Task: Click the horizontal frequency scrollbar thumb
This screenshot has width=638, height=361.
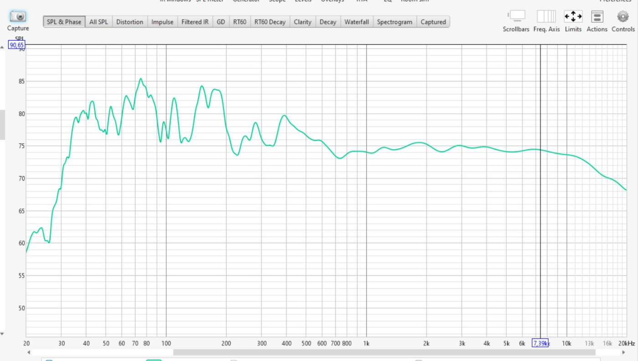Action: point(384,352)
